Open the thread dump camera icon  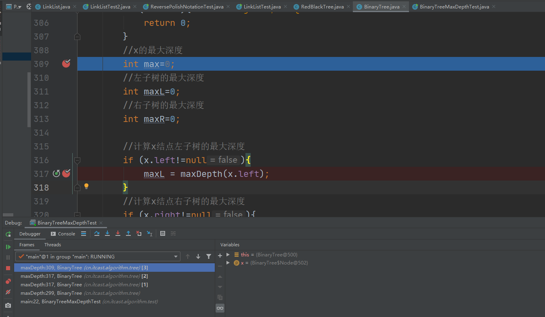8,306
